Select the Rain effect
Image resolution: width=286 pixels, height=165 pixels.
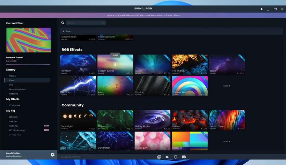pos(115,86)
